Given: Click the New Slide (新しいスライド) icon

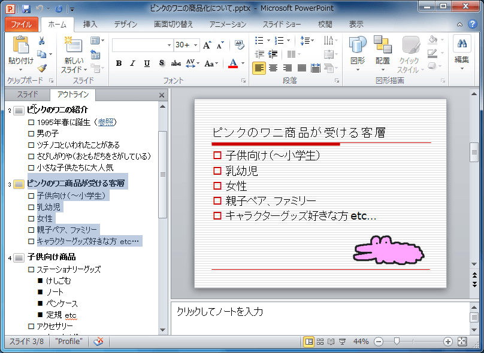Looking at the screenshot, I should tap(73, 44).
